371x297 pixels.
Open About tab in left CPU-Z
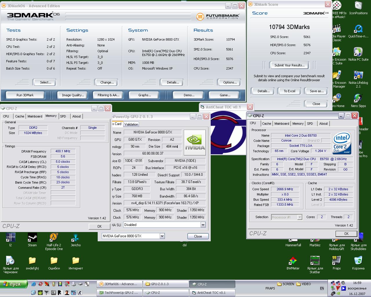77,116
